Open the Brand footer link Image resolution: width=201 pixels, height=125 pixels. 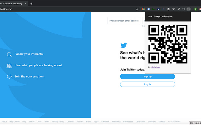(89, 122)
